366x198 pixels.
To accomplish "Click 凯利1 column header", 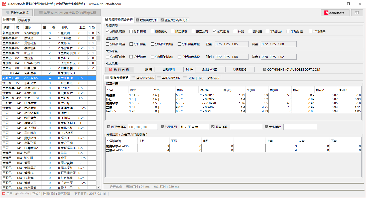I will [x=303, y=90].
